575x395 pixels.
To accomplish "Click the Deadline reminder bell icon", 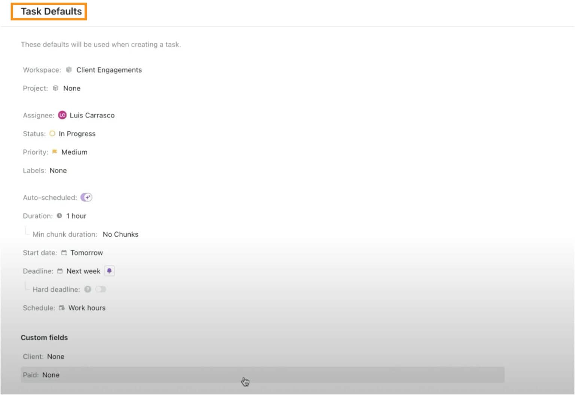I will click(x=109, y=271).
